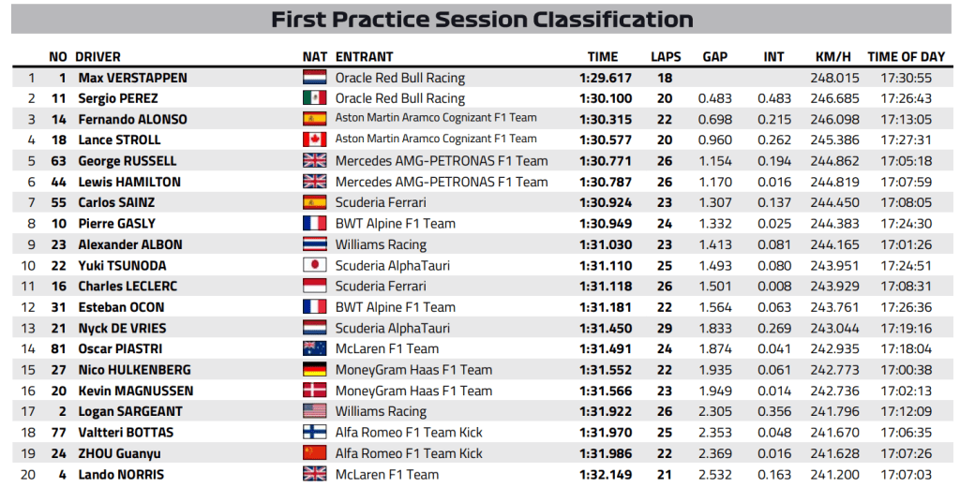
Task: Click the Scuderia Ferrari entrant for Carlos Sainz
Action: [x=381, y=202]
